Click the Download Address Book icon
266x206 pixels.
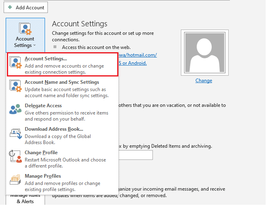(x=16, y=134)
